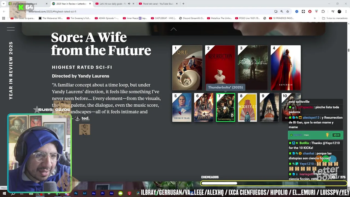Open "Discord StreamKit O..." bookmark
Viewport: 350px width, 197px height.
point(191,18)
